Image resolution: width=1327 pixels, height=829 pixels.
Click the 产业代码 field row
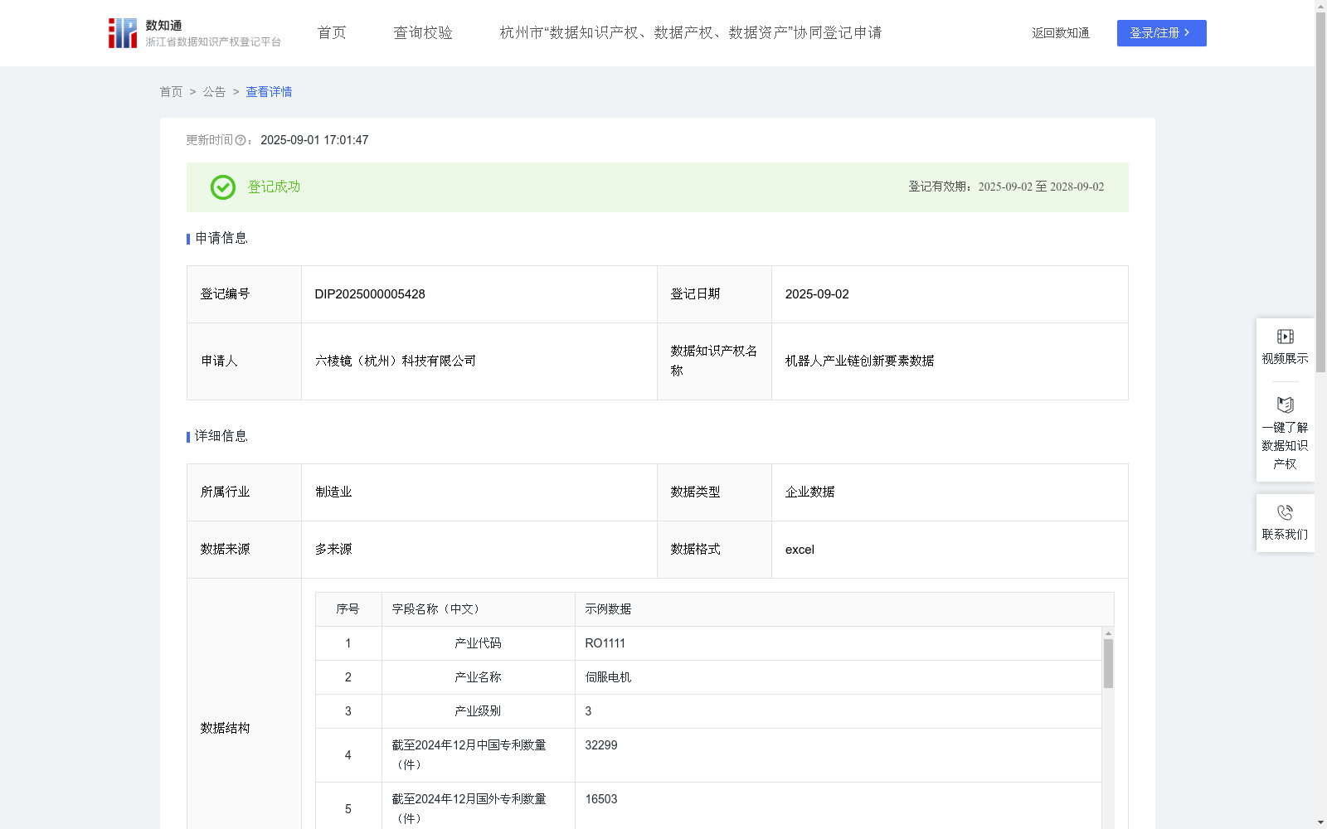click(709, 643)
